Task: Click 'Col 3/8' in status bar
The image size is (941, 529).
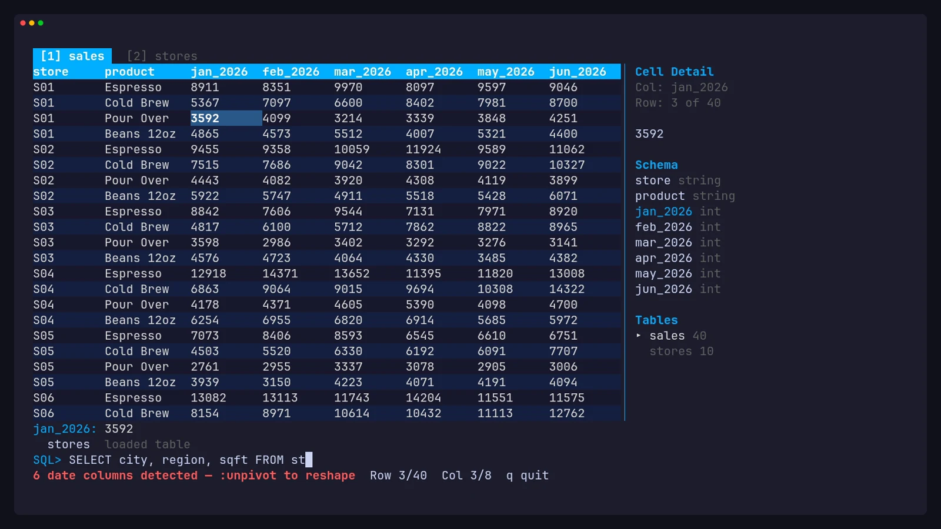Action: [x=466, y=475]
